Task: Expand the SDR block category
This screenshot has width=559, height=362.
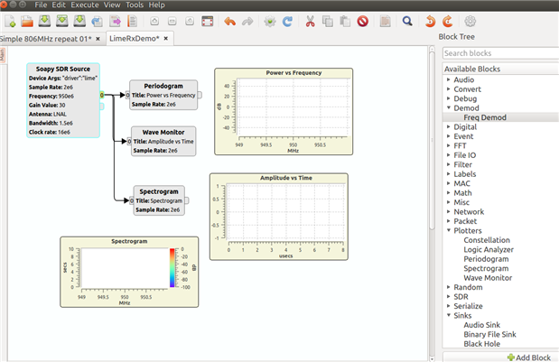Action: click(x=448, y=296)
